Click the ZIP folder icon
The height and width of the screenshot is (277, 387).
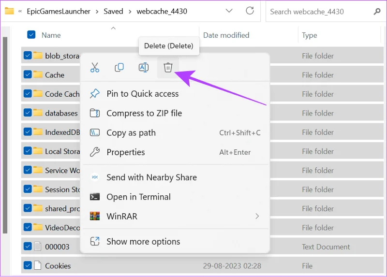(x=95, y=113)
